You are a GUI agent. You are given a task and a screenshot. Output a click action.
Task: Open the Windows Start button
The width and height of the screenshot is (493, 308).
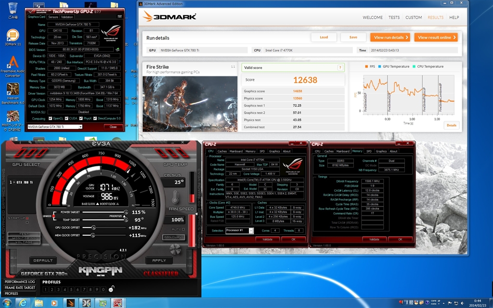click(6, 303)
